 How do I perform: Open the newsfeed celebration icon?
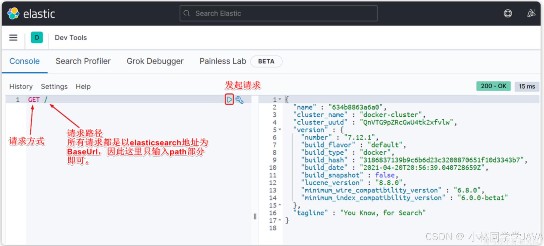[531, 13]
